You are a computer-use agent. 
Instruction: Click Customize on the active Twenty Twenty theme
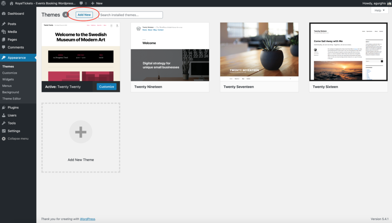pyautogui.click(x=106, y=87)
